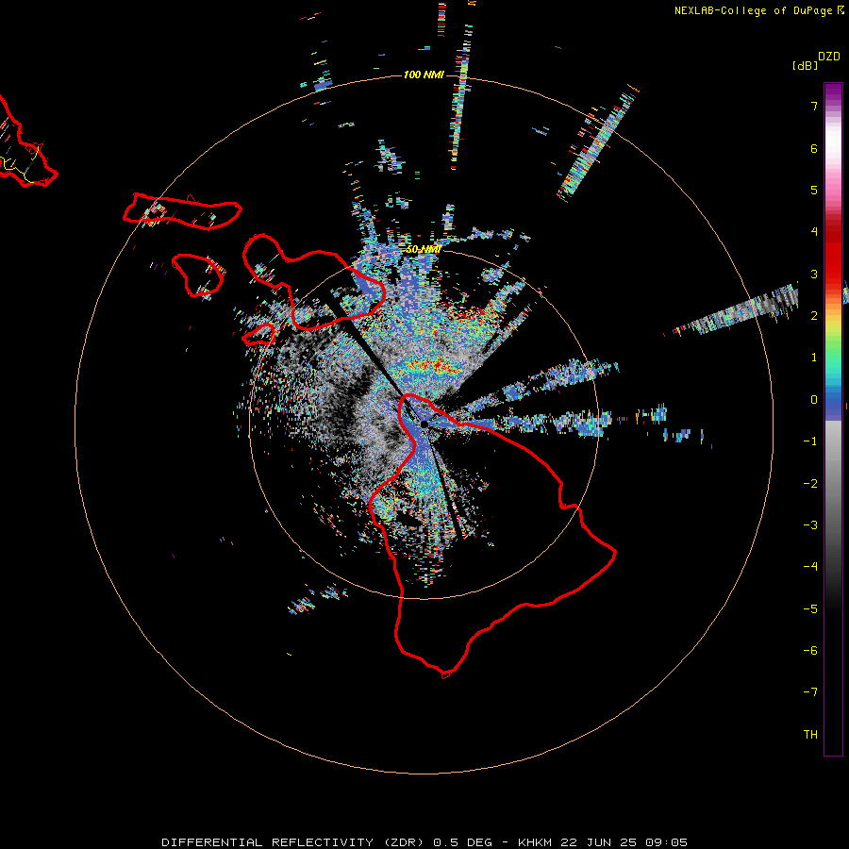Select the -5 value on the scale
This screenshot has width=849, height=849.
point(810,609)
